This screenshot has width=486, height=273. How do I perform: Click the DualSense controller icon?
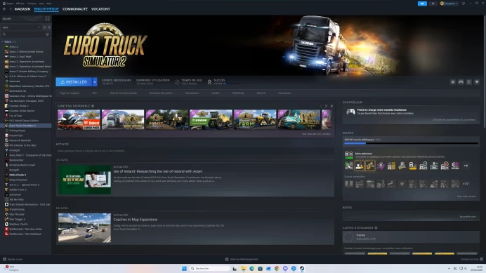point(350,112)
